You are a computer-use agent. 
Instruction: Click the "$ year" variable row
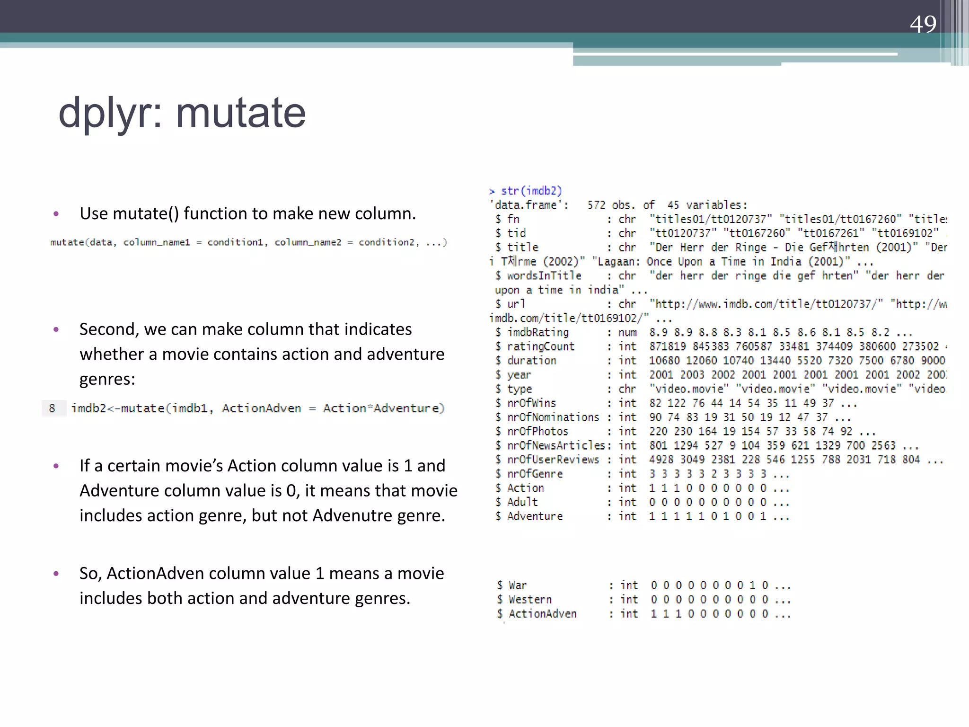(721, 375)
